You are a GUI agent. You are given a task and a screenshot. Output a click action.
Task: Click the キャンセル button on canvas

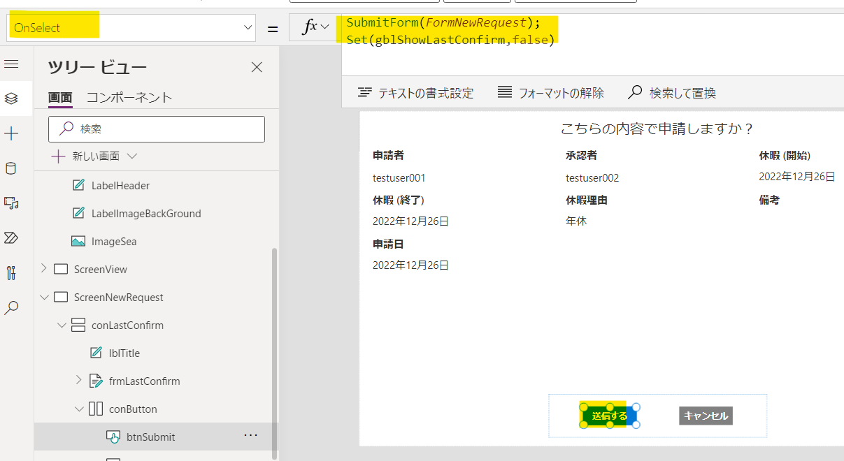point(706,416)
